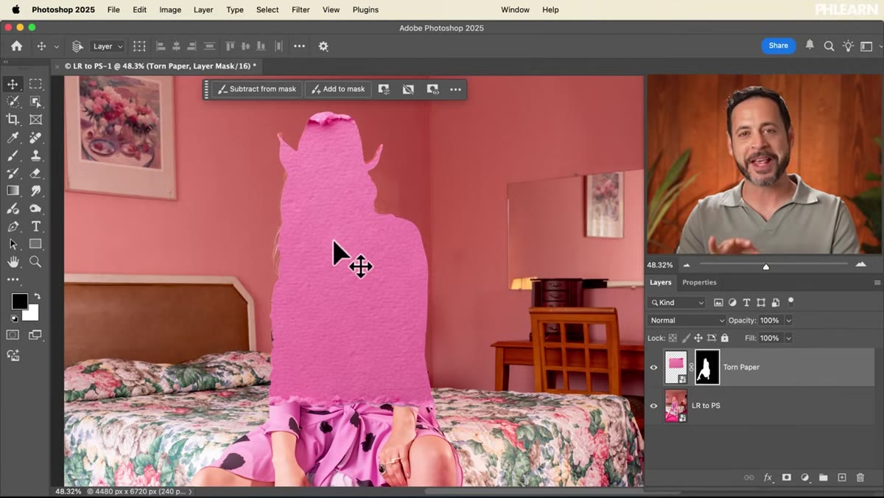Click the layer mask thumbnail on Torn Paper
The height and width of the screenshot is (498, 884).
[x=707, y=367]
